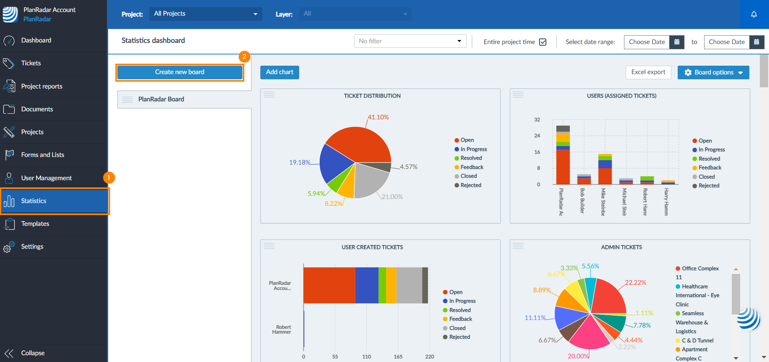Viewport: 769px width, 362px height.
Task: Click the notification bell icon
Action: click(x=754, y=14)
